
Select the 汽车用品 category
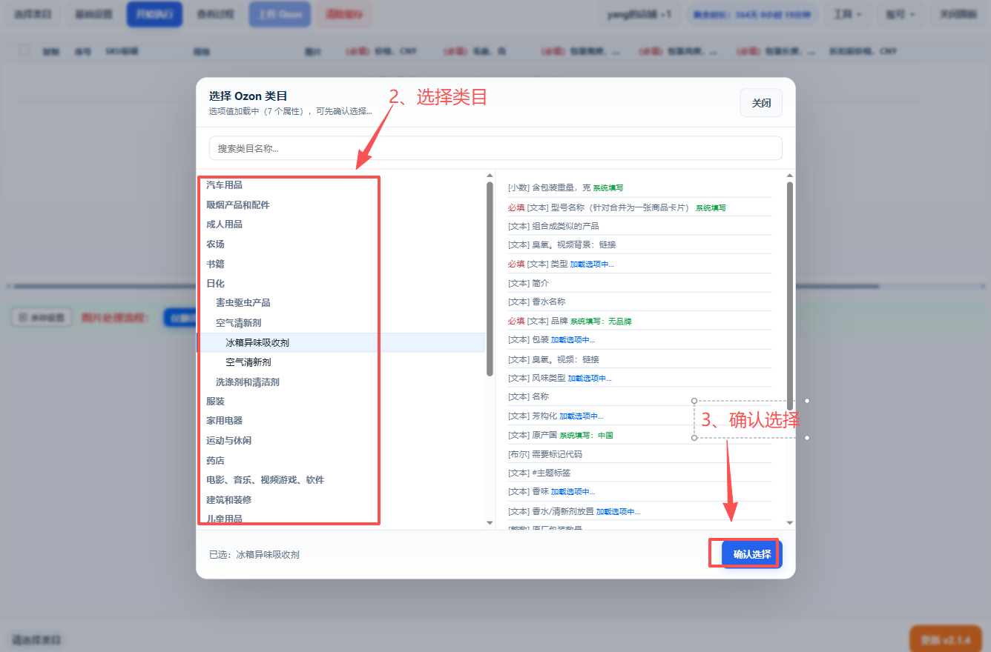(x=224, y=184)
